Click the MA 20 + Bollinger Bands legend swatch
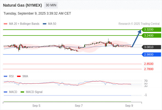162x110 pixels. pyautogui.click(x=5, y=24)
